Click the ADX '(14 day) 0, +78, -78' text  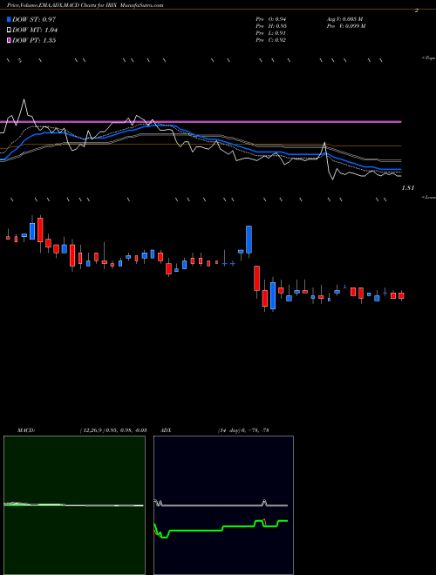coord(243,430)
